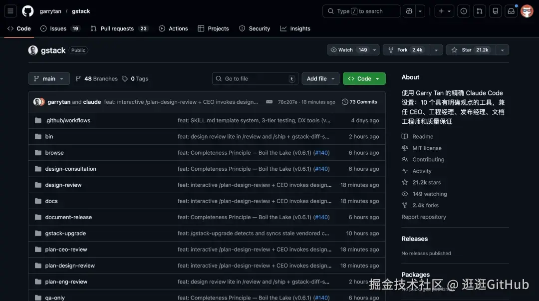Screen dimensions: 539x301
Task: Open notifications inbox icon
Action: 511,11
